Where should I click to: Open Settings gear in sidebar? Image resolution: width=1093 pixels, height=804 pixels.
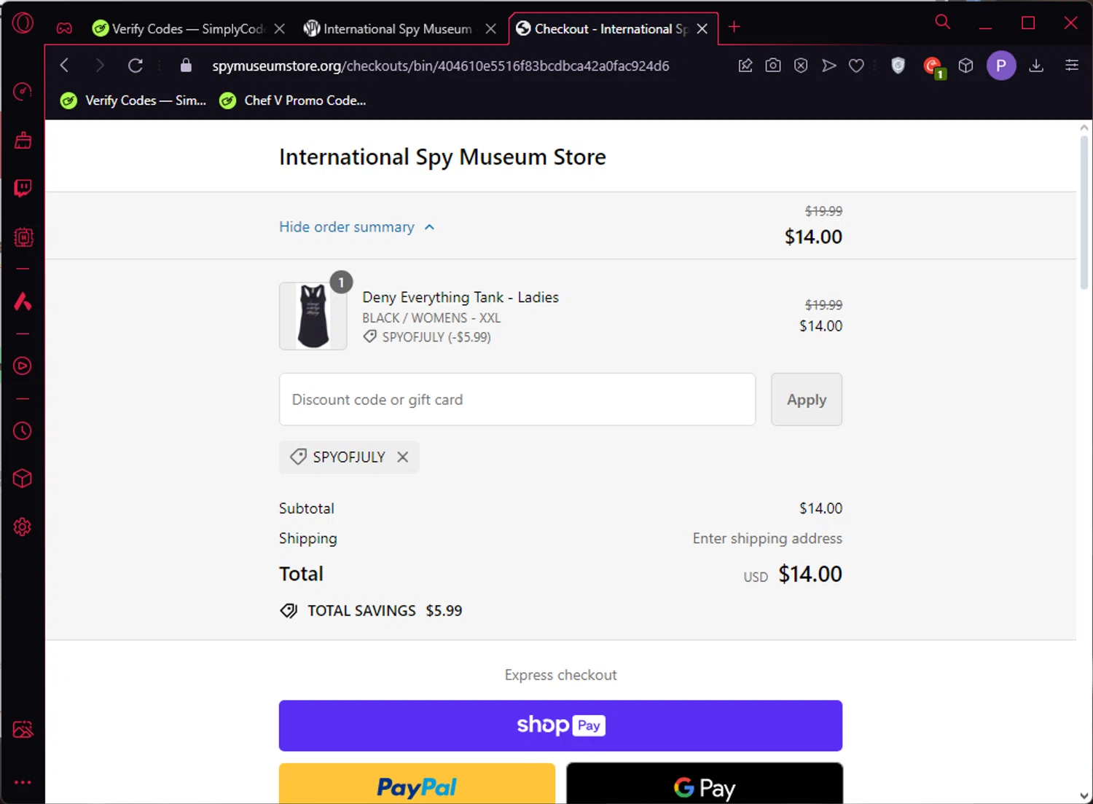point(23,527)
